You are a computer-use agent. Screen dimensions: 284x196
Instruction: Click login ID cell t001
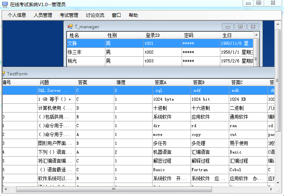click(163, 43)
